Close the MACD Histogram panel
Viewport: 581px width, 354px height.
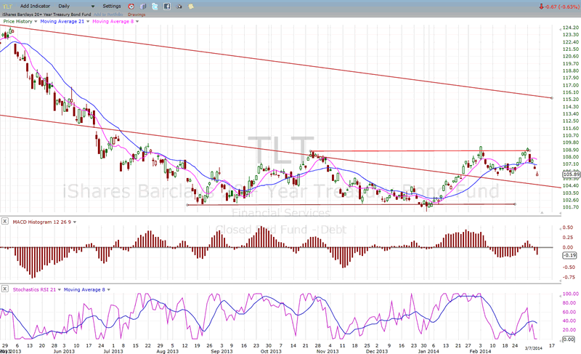pyautogui.click(x=5, y=220)
